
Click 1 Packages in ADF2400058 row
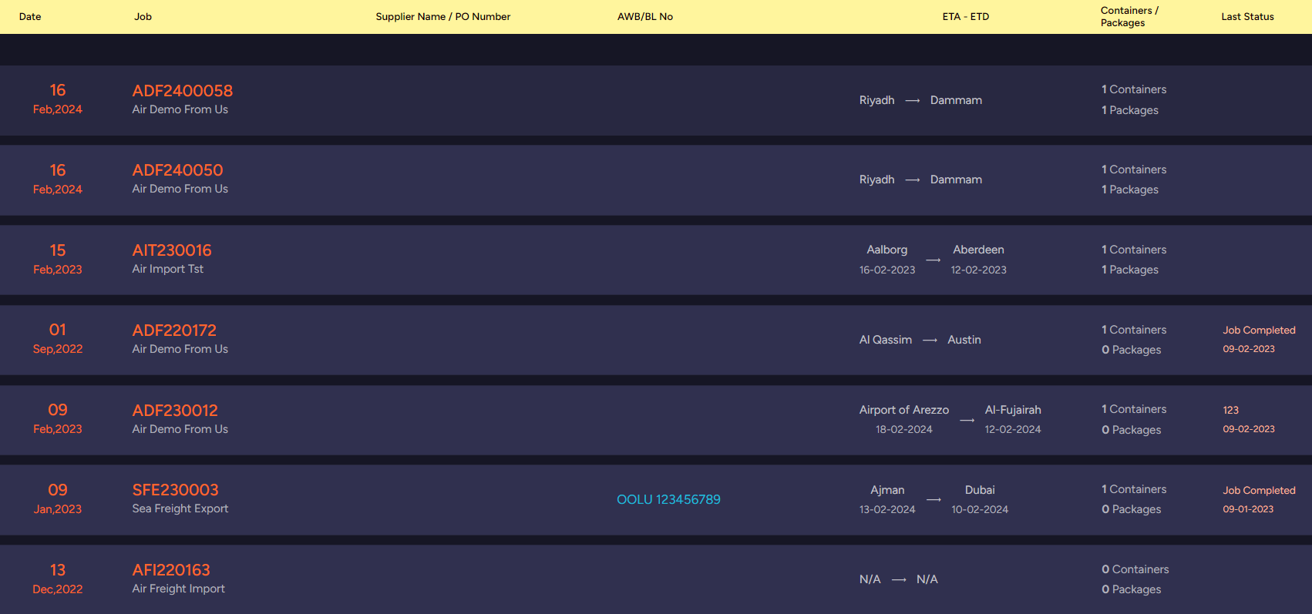point(1129,110)
